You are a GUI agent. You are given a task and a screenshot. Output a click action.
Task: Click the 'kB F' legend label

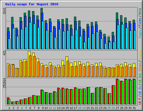(x=140, y=101)
